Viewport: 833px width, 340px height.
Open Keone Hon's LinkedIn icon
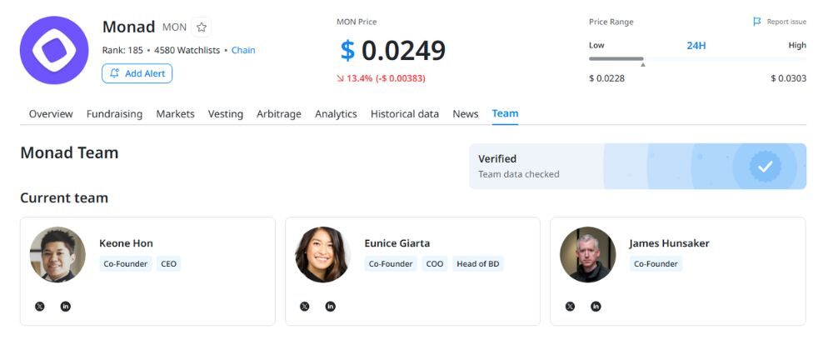(x=66, y=307)
